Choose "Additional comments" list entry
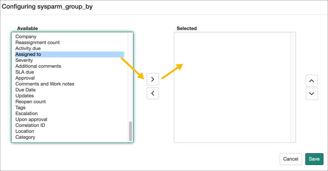Image resolution: width=328 pixels, height=171 pixels. tap(38, 66)
